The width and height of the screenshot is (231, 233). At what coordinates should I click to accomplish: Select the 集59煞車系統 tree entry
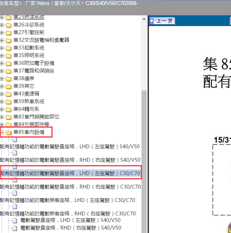[x=29, y=102]
